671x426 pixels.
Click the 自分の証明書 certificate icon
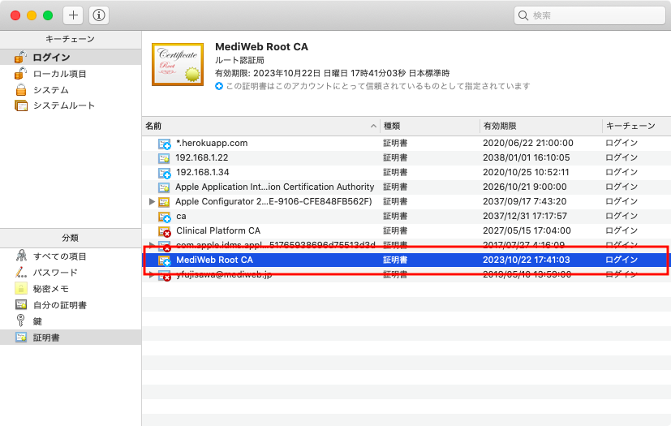21,304
